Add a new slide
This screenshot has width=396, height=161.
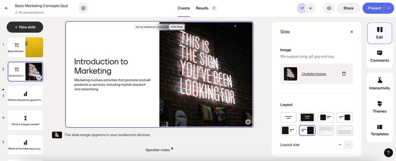[25, 27]
